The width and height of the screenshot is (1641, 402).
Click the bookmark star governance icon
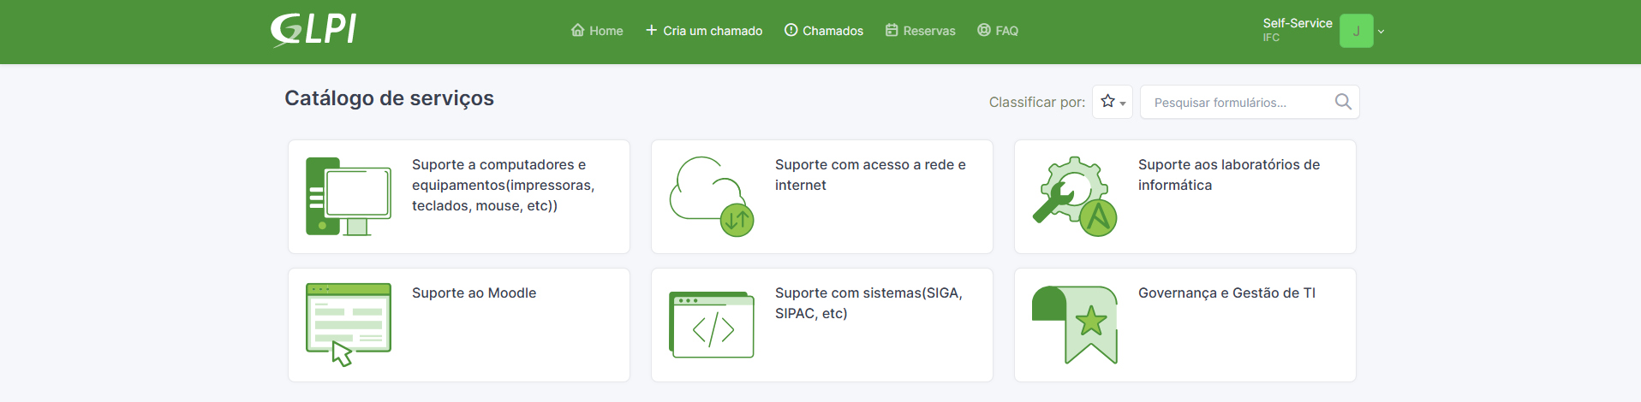click(x=1075, y=325)
